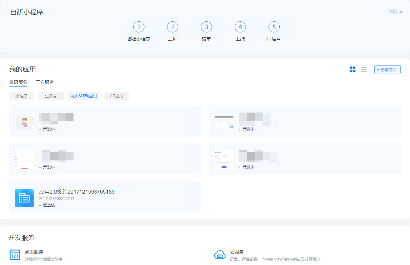The image size is (410, 265).
Task: Click step 5 circle 自运营
Action: 274,27
